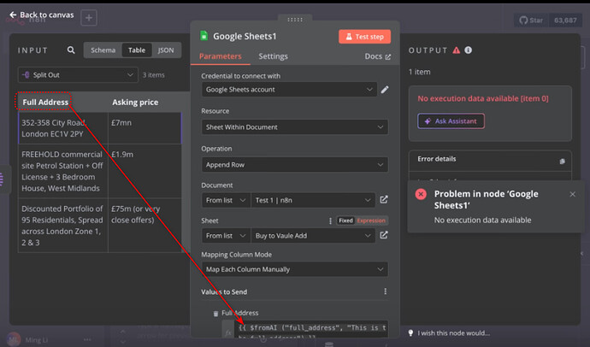590x347 pixels.
Task: Select the Discounted Portfolio address cell
Action: pos(63,226)
